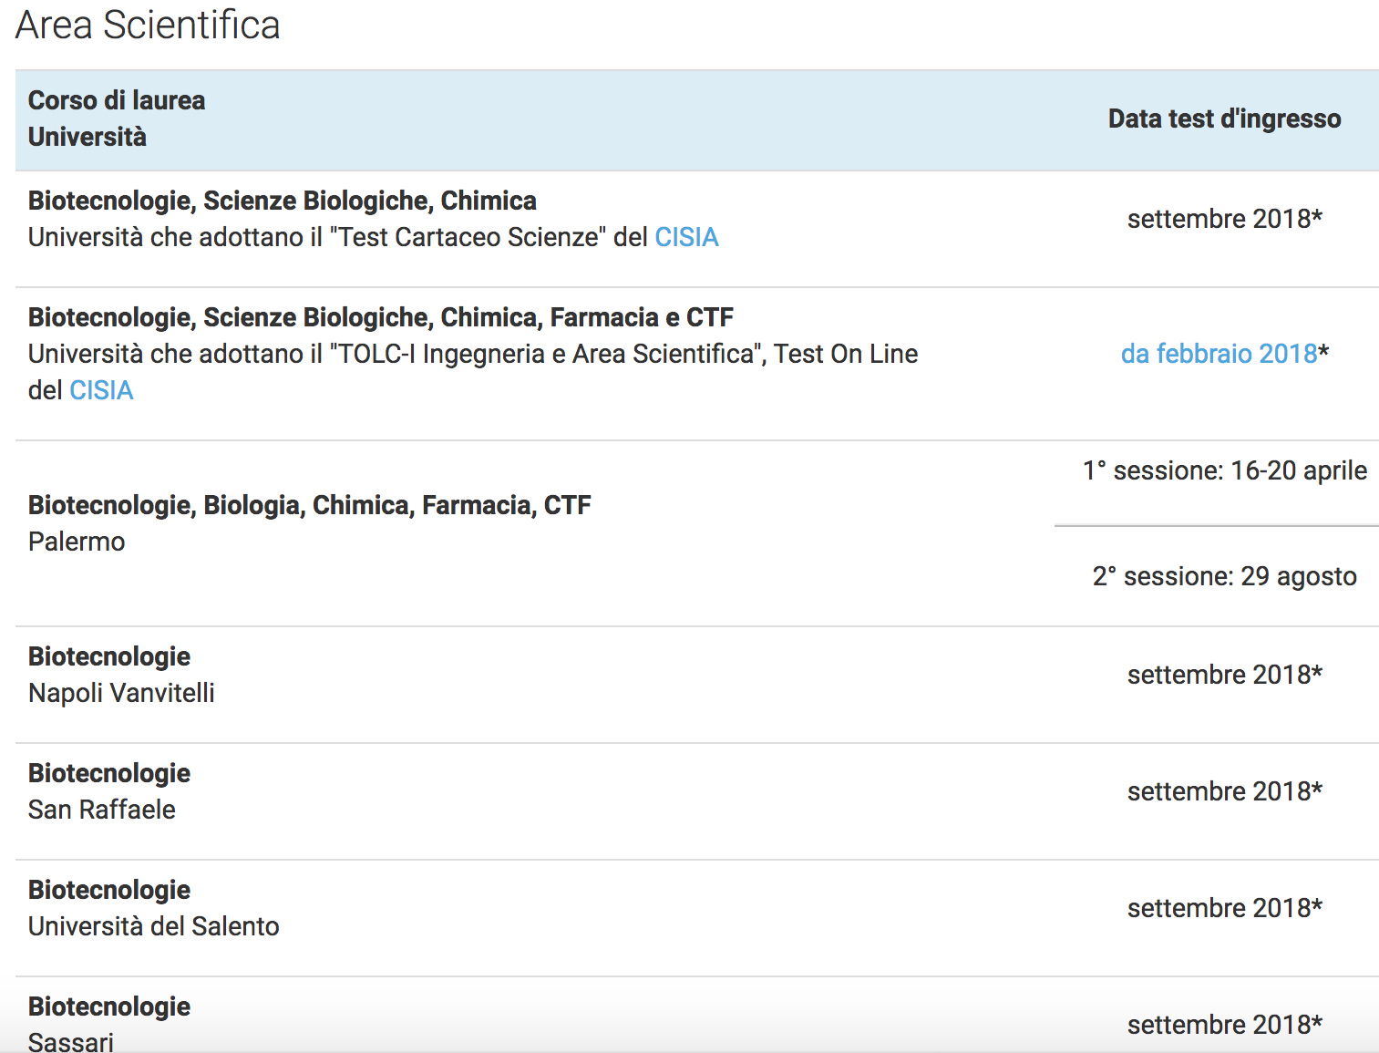The image size is (1379, 1053).
Task: Open the CISIA link for Test Cartaceo Scienze
Action: coord(686,237)
